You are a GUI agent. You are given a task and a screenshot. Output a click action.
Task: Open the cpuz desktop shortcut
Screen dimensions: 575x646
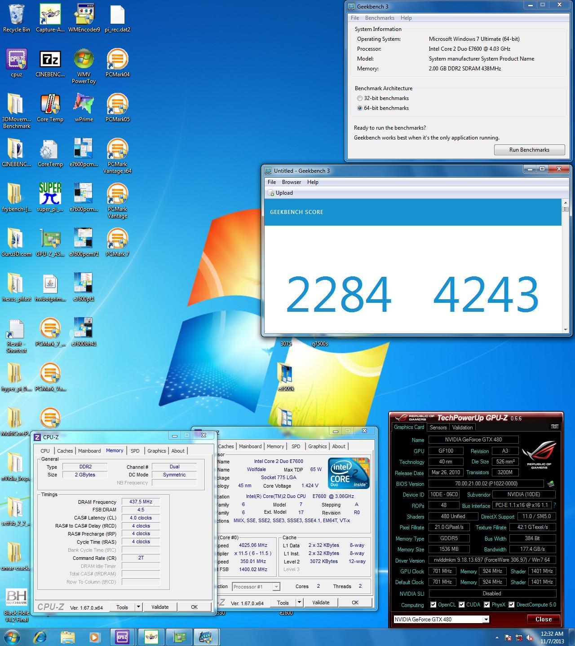[17, 63]
